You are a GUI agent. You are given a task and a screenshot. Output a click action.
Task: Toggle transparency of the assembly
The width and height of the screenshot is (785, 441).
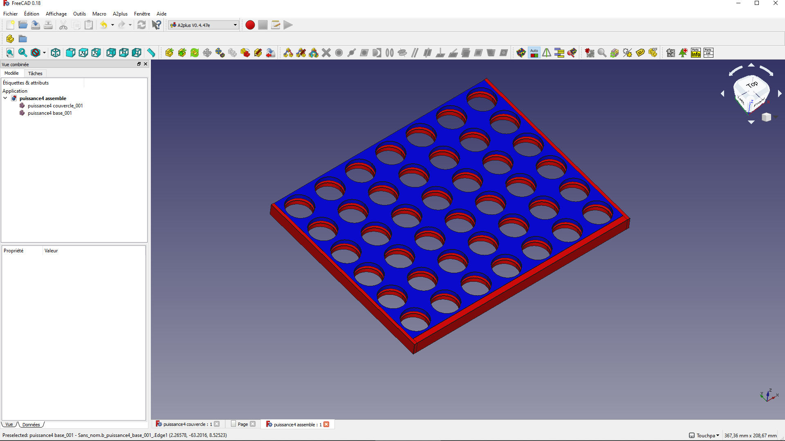[615, 53]
